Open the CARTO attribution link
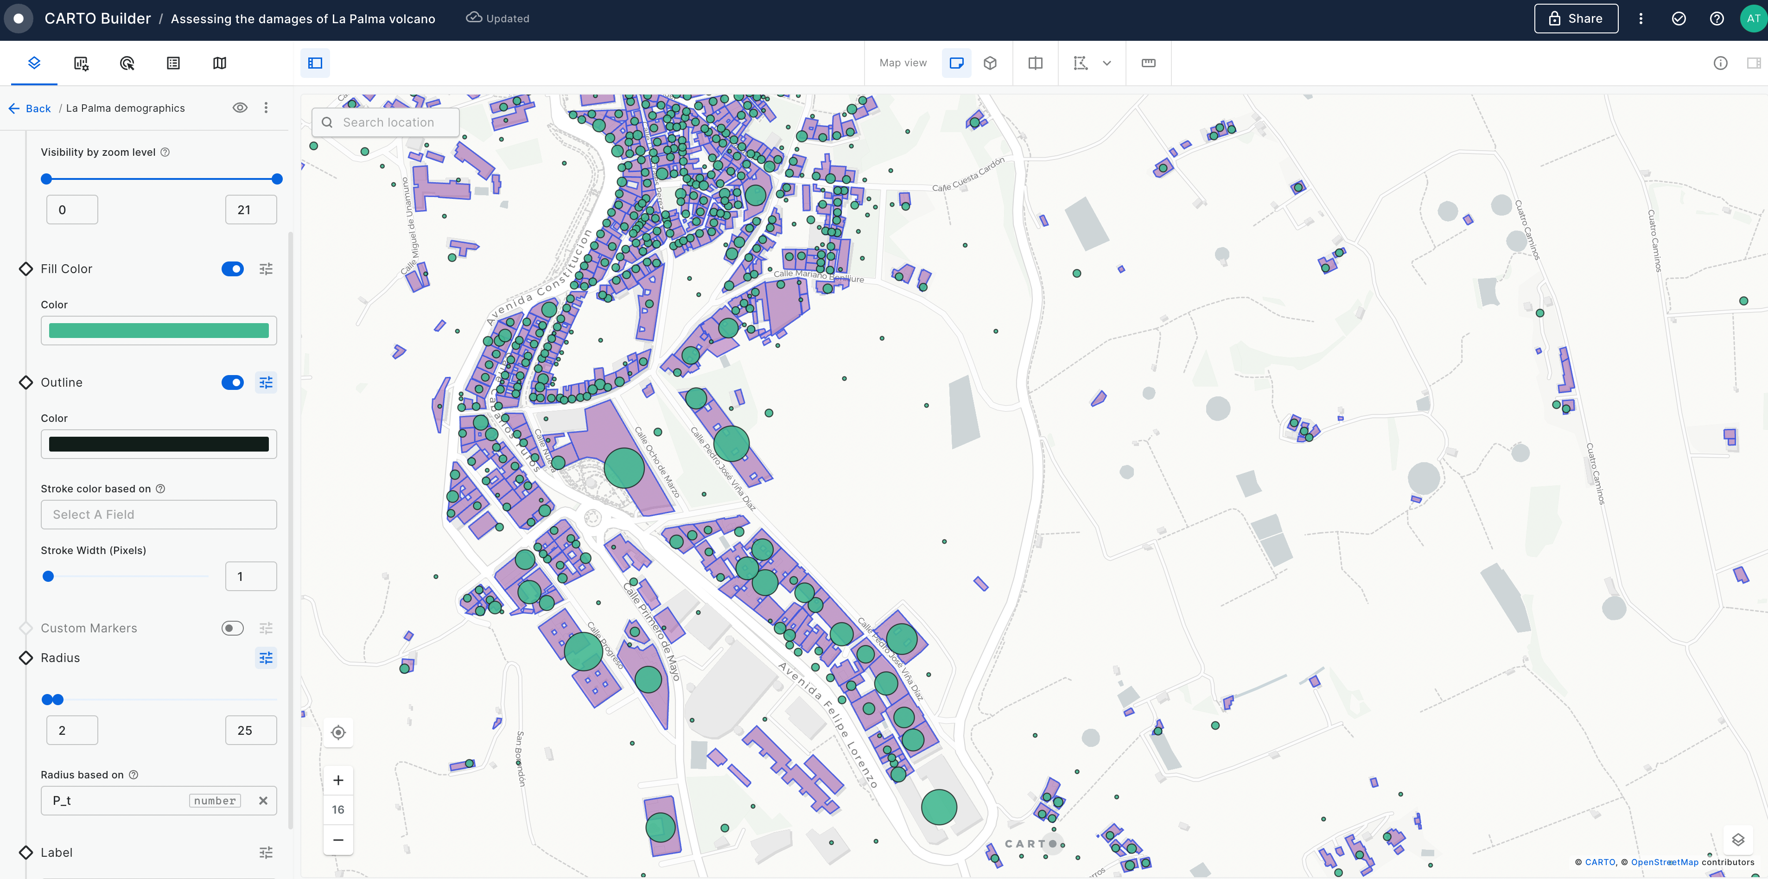Viewport: 1768px width, 879px height. [1600, 862]
